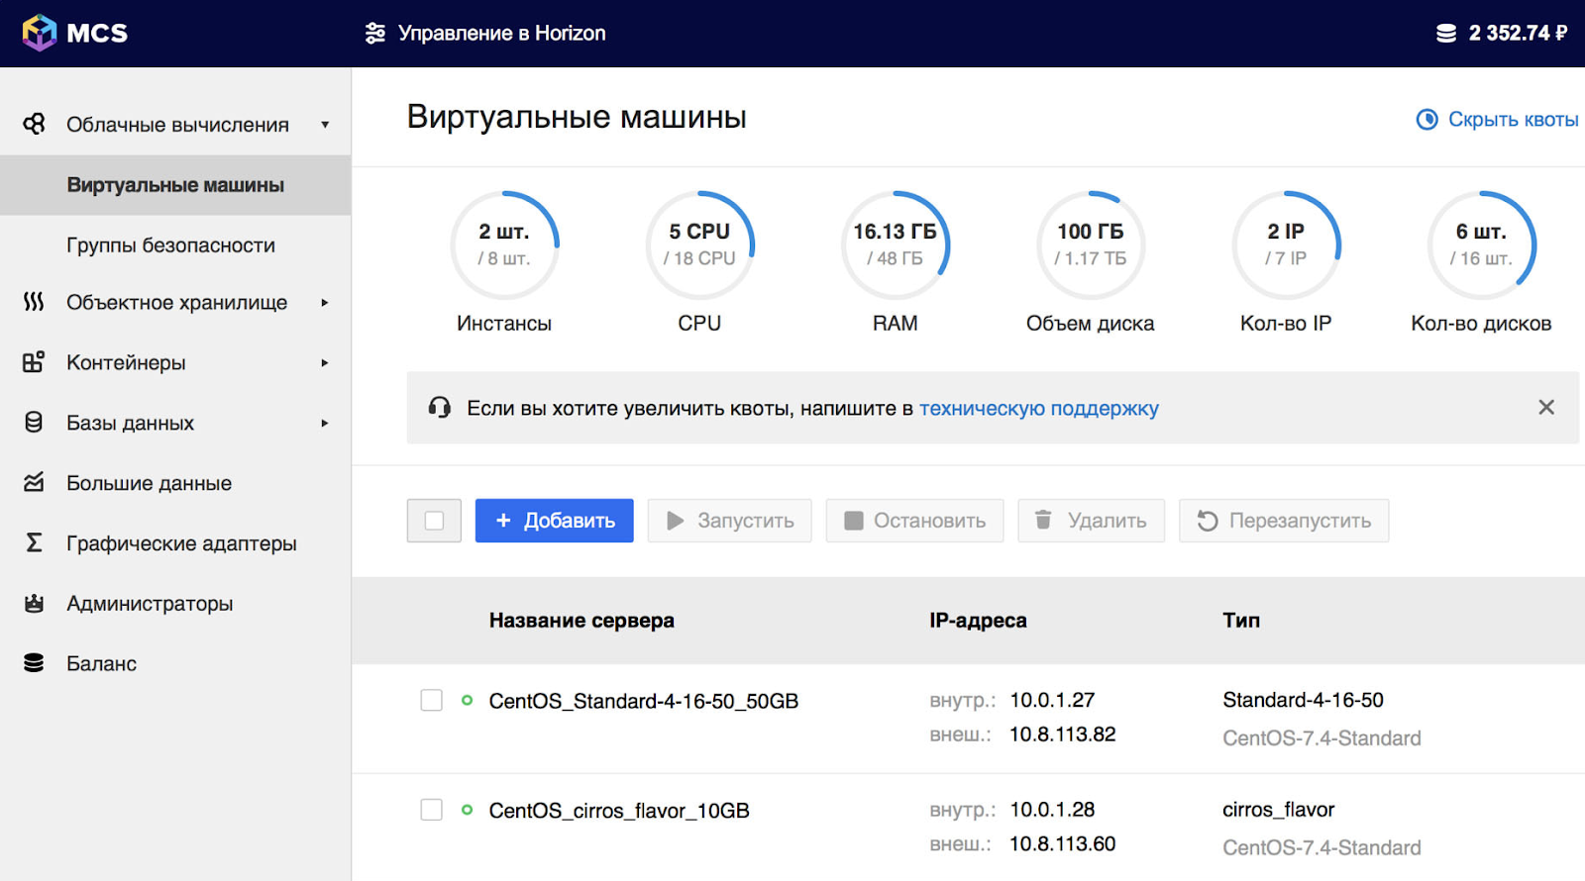The height and width of the screenshot is (881, 1585).
Task: Click external IP 10.8.113.82
Action: click(x=1063, y=734)
